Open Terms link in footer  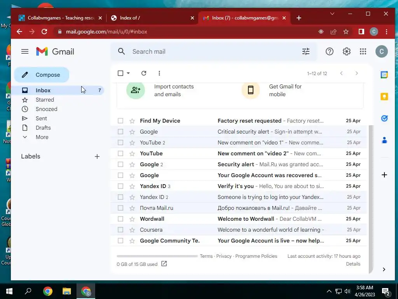pyautogui.click(x=206, y=256)
